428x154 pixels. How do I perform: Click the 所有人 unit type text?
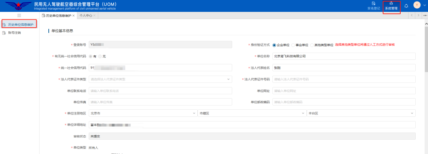pos(94,148)
